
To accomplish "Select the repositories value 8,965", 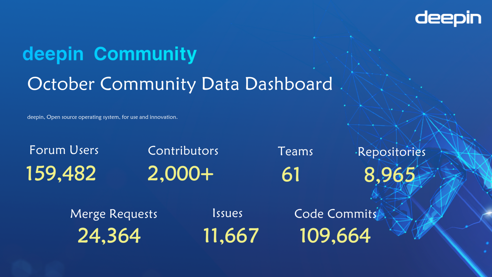I will [389, 175].
